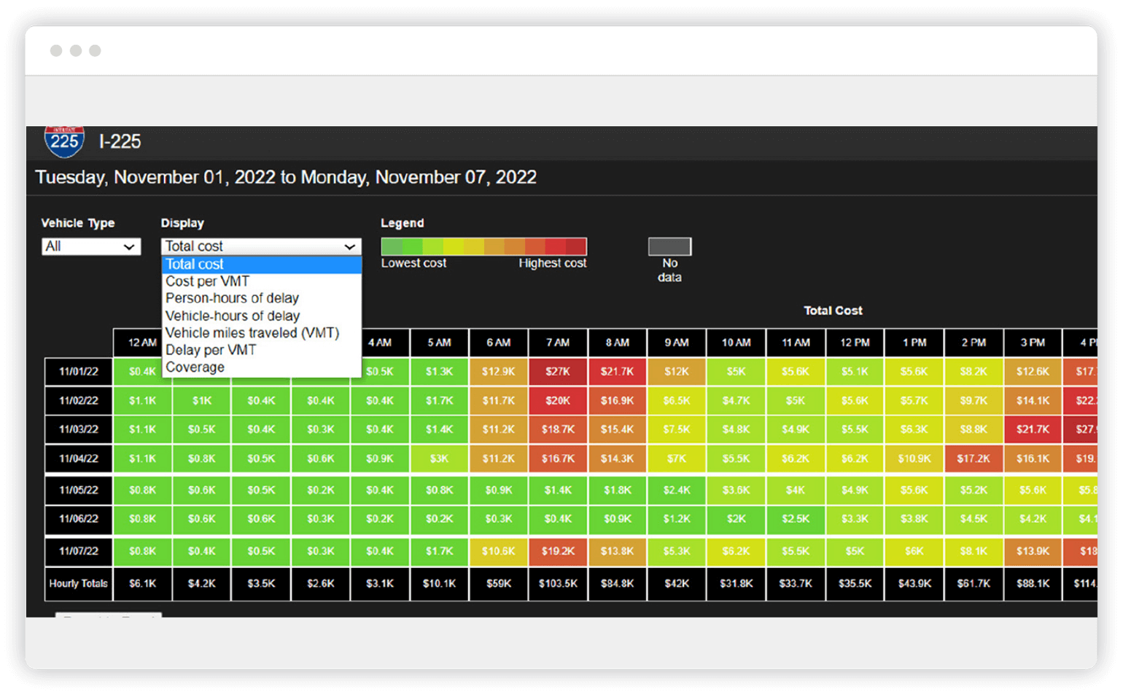Open the Vehicle Type dropdown showing All
Image resolution: width=1123 pixels, height=697 pixels.
[90, 246]
